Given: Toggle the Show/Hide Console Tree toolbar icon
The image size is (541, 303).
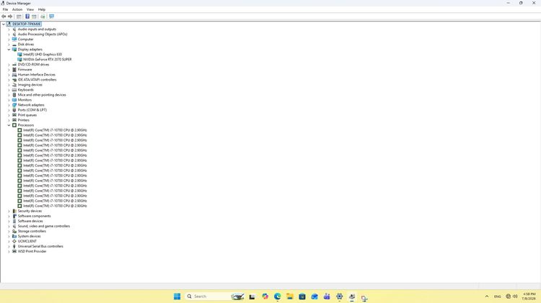Looking at the screenshot, I should (19, 17).
